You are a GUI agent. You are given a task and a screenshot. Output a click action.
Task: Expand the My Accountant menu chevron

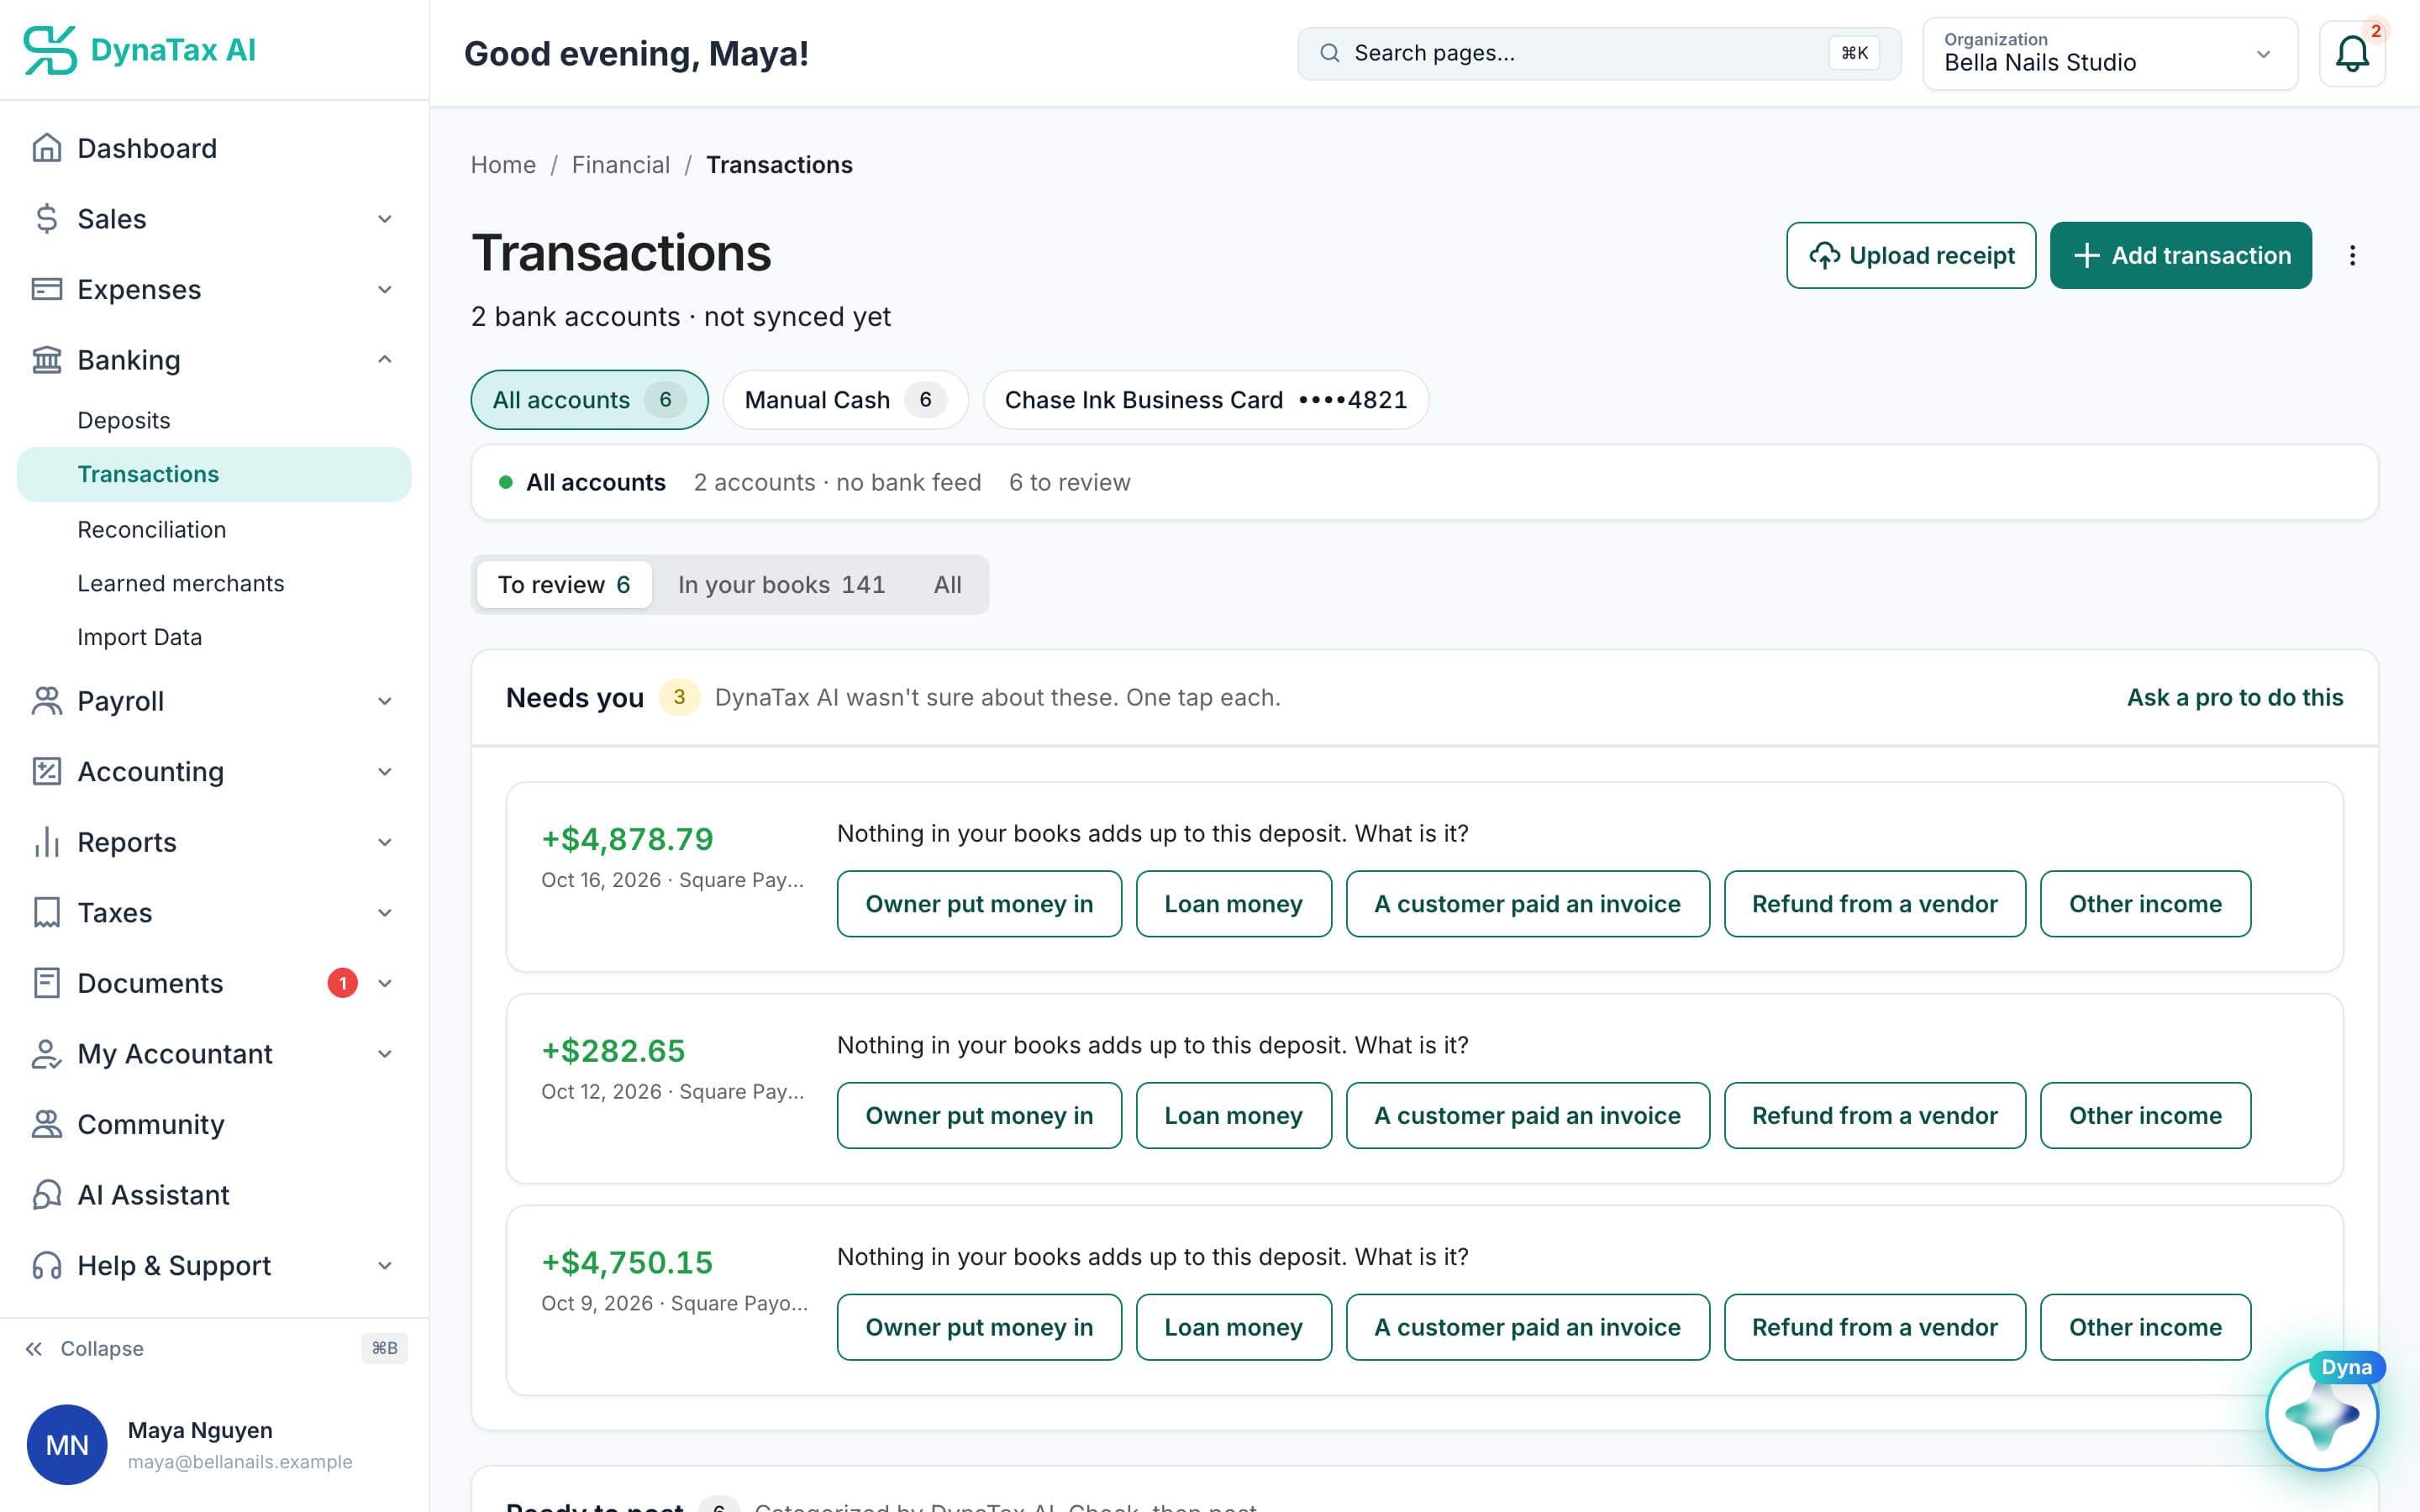pos(384,1054)
